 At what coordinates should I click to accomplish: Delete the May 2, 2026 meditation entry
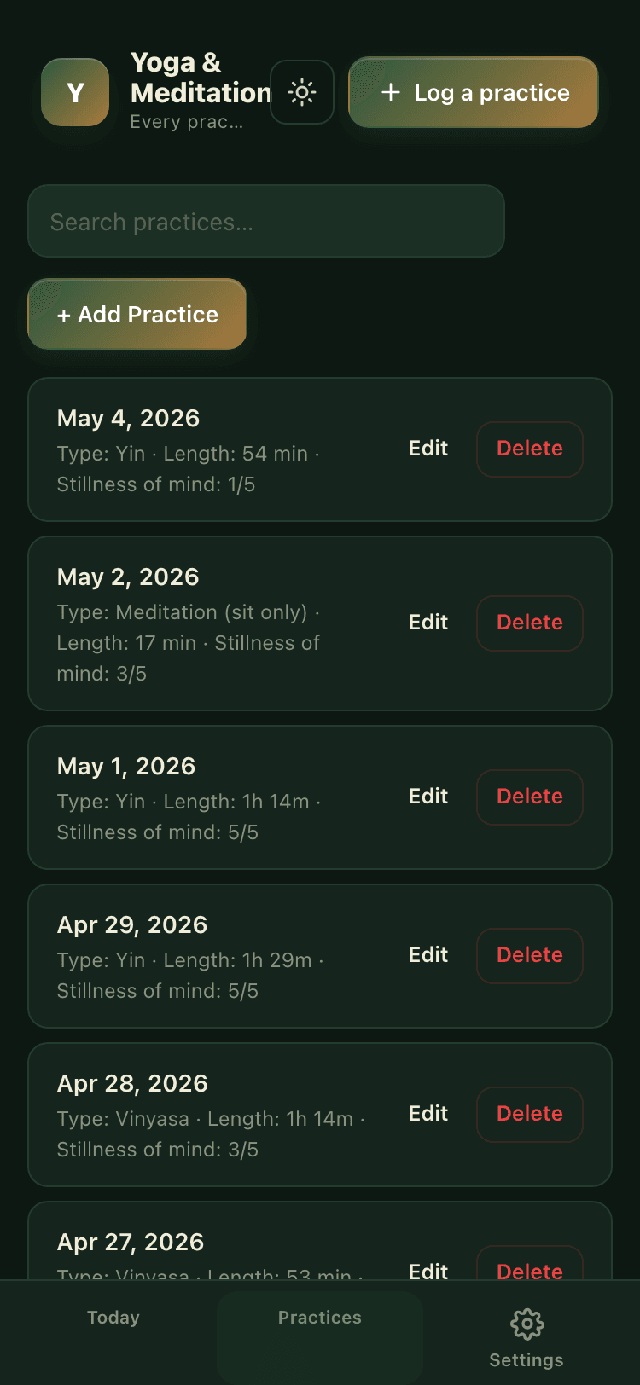pos(530,623)
